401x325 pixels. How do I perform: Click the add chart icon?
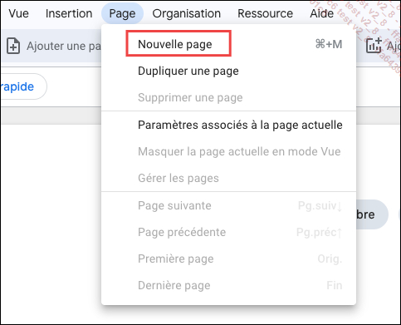[374, 45]
